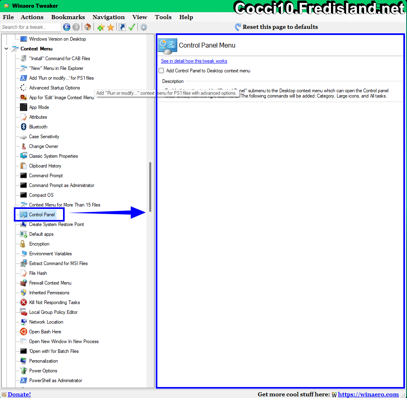The width and height of the screenshot is (407, 398).
Task: Click the Bluetooth icon in the tree
Action: 24,127
